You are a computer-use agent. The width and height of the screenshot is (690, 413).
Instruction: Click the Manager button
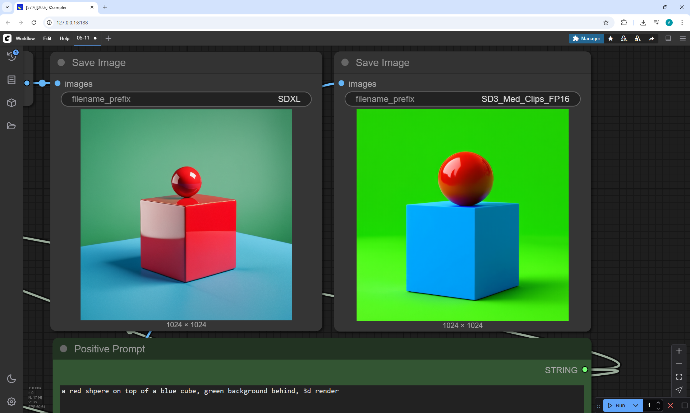(586, 38)
